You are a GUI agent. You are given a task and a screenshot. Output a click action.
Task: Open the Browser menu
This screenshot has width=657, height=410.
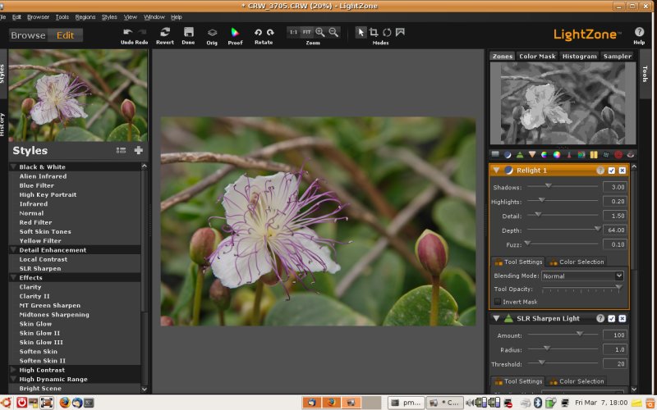[38, 17]
